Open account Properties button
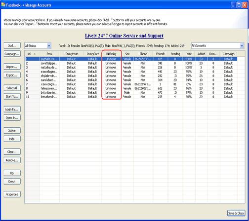The width and height of the screenshot is (249, 221). click(12, 194)
